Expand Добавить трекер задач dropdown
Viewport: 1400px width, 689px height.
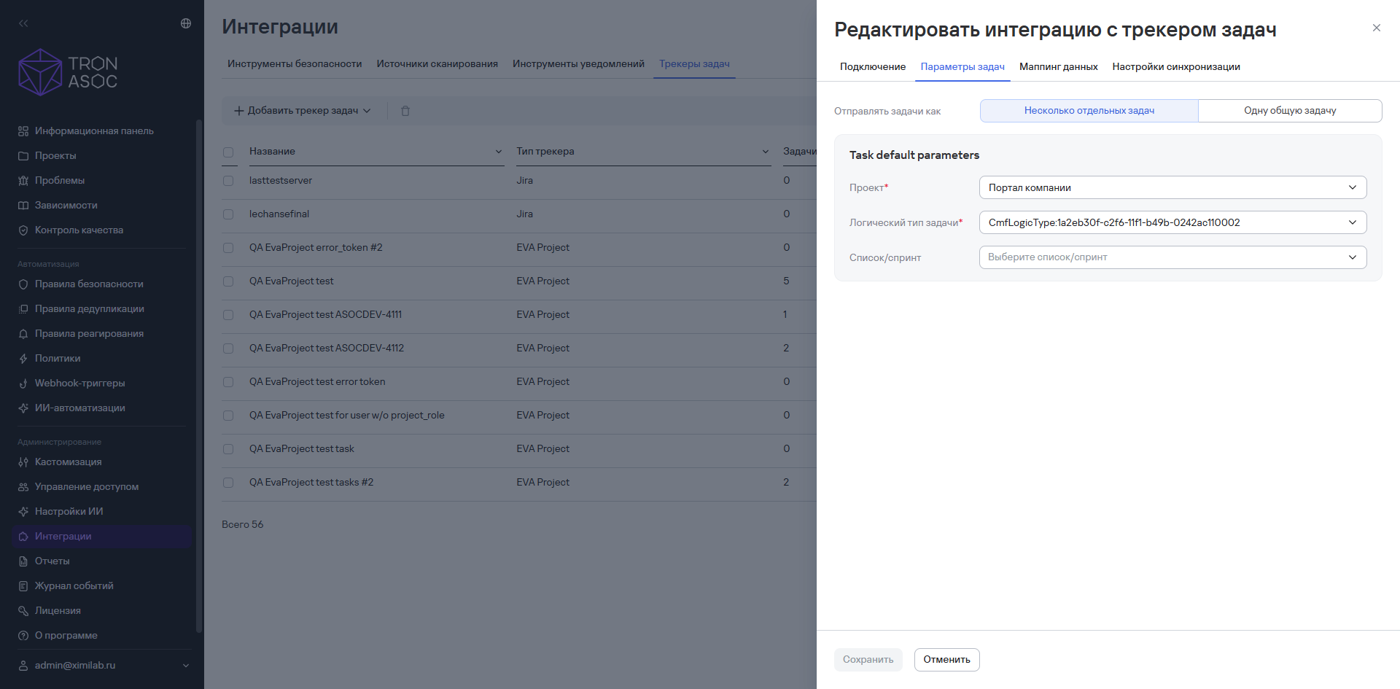click(x=303, y=111)
